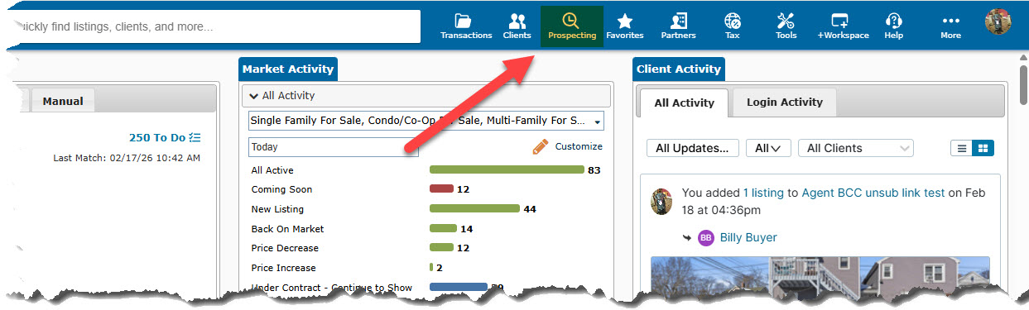Screen dimensions: 1029x310
Task: Click the All Active bar
Action: coord(507,169)
